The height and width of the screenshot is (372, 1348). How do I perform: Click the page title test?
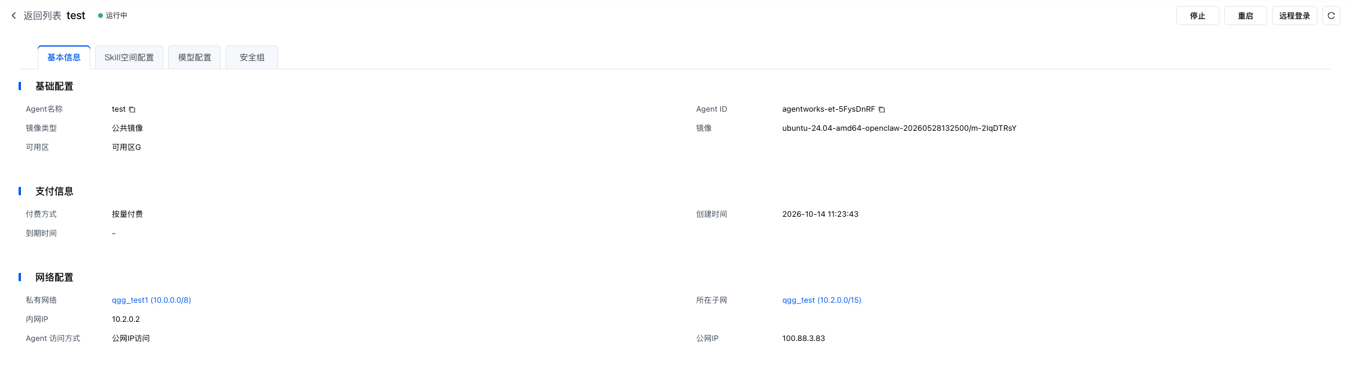(76, 16)
